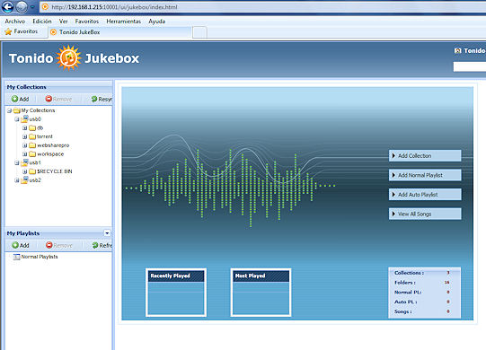Click the Favoritos star button
Screen dimensions: 486x350
[x=21, y=31]
